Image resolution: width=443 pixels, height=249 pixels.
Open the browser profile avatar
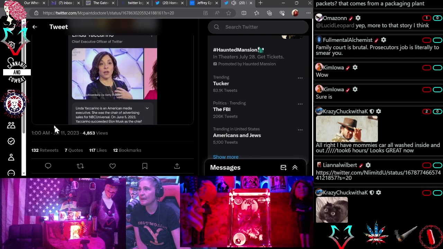click(295, 13)
